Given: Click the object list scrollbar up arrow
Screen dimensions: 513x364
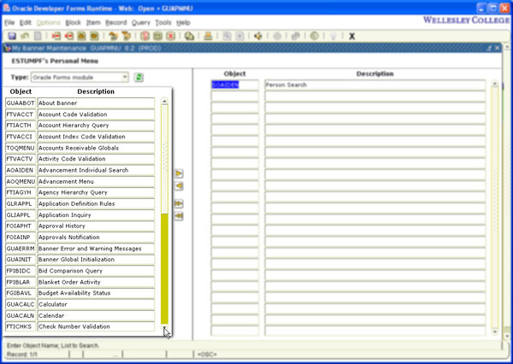Looking at the screenshot, I should (164, 102).
